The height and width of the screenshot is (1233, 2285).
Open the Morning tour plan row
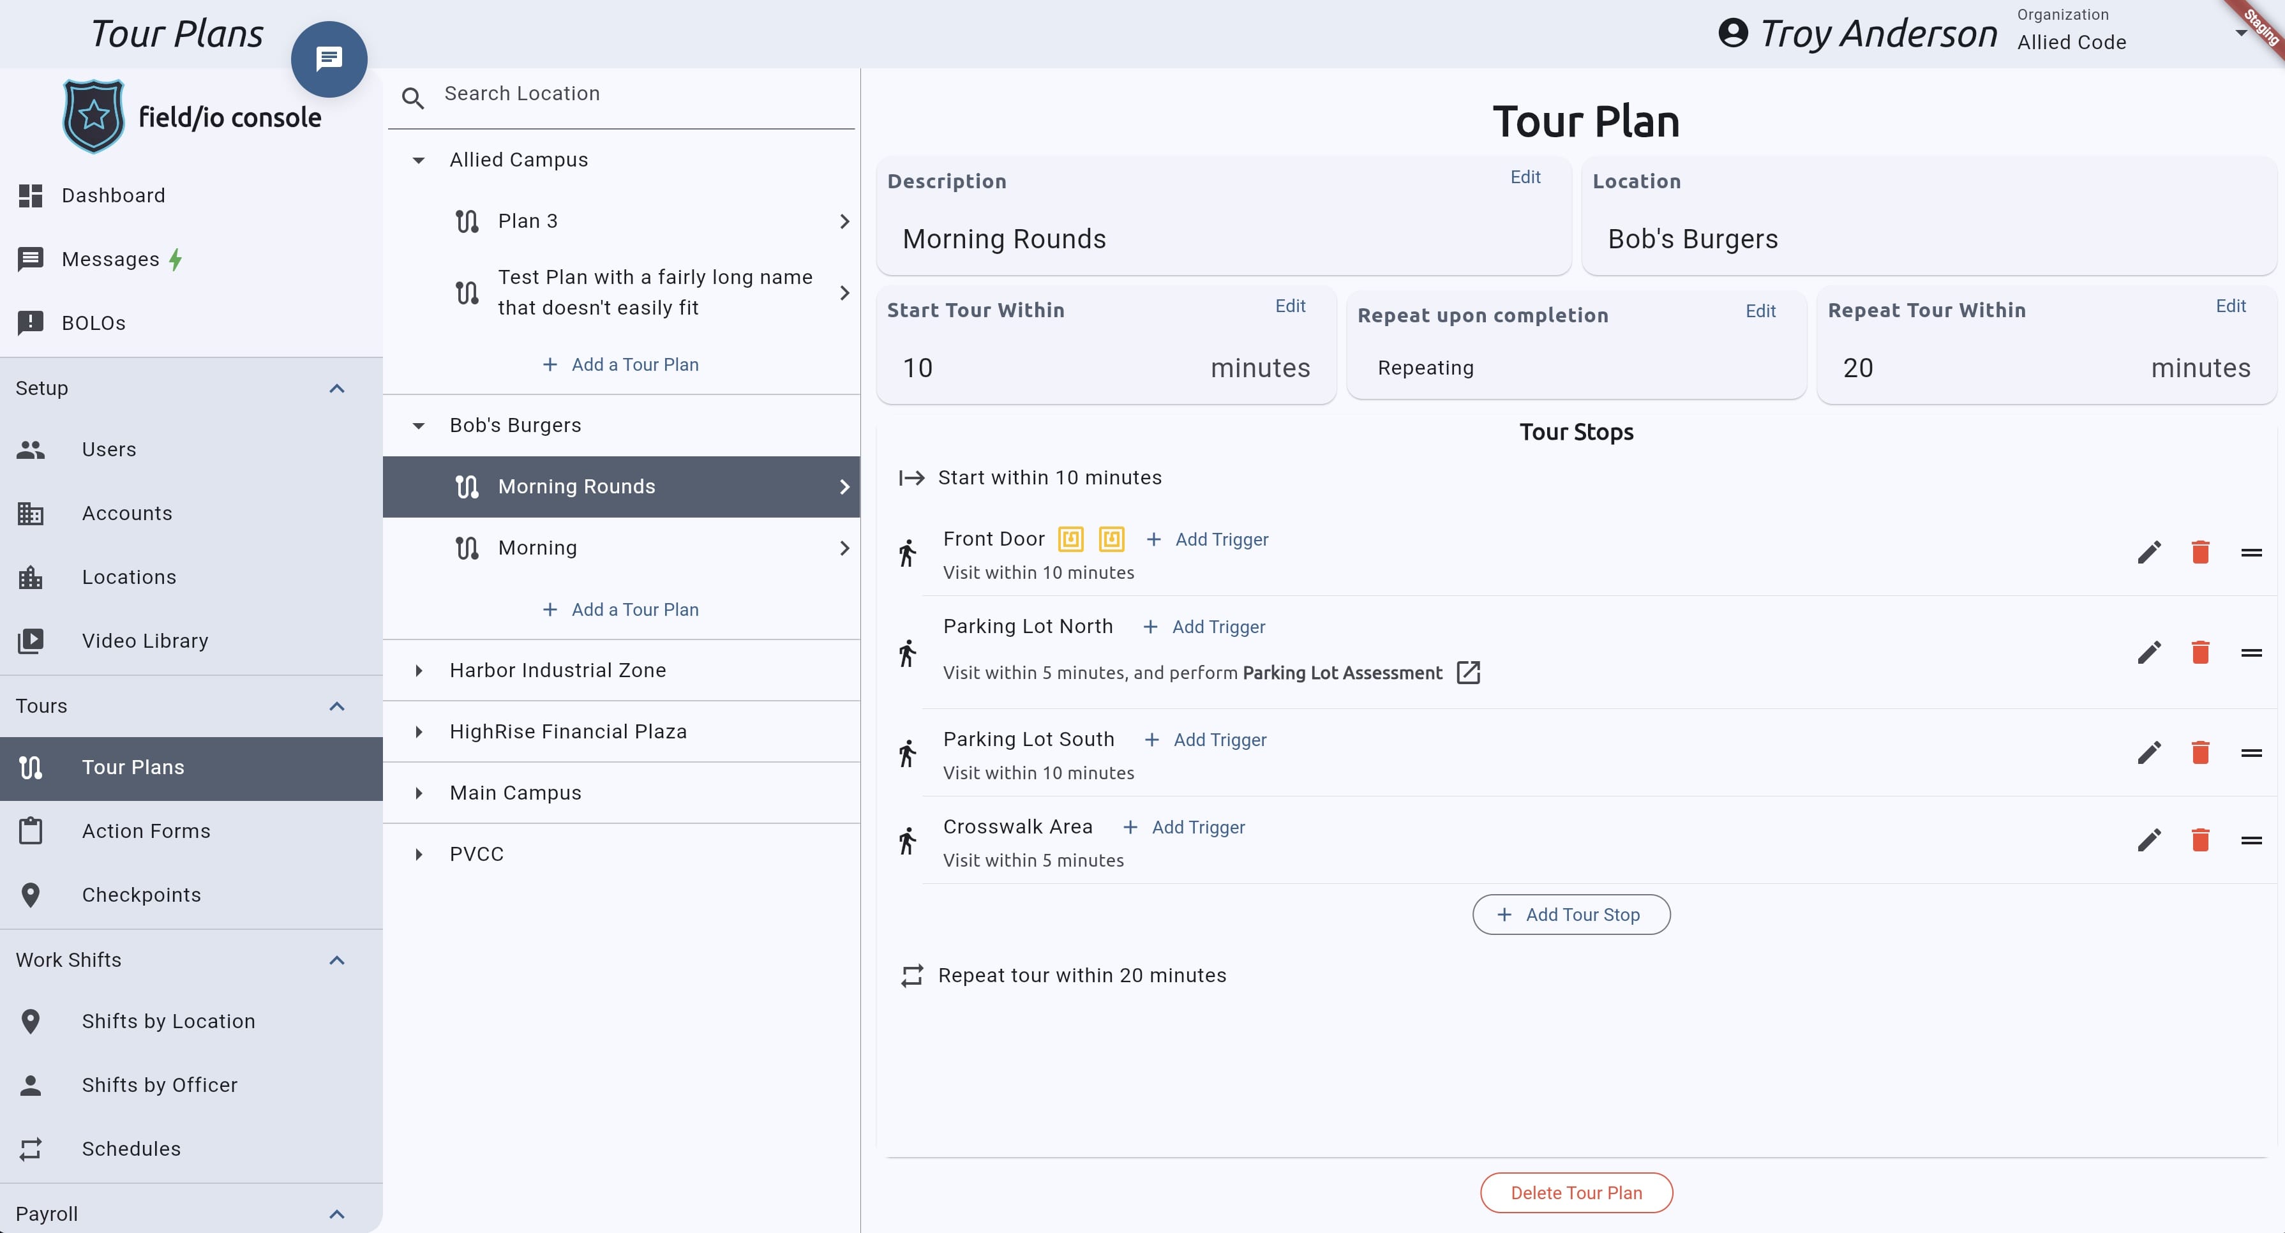click(x=621, y=548)
